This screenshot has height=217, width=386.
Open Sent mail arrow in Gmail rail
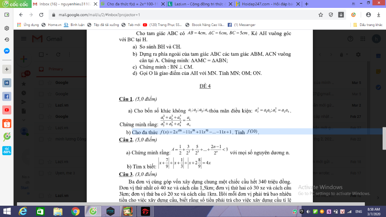point(24,102)
